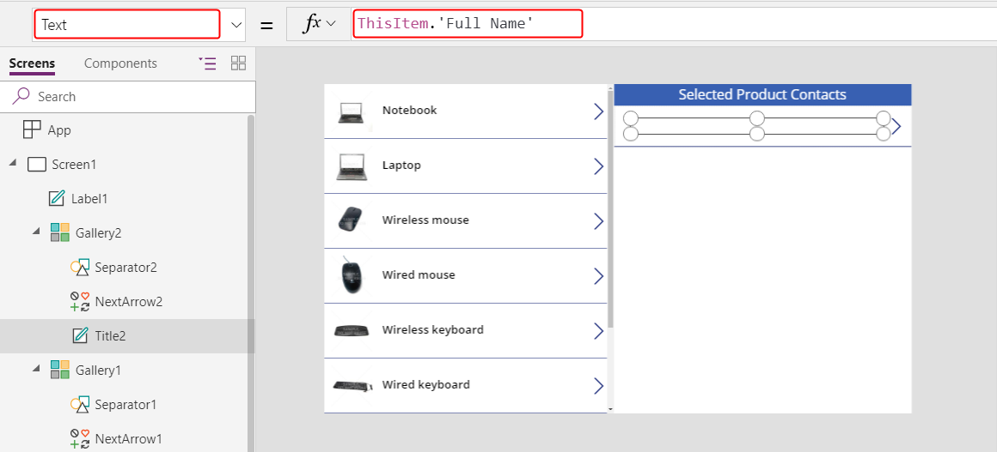This screenshot has width=997, height=452.
Task: Collapse the Gallery1 tree node
Action: pyautogui.click(x=36, y=371)
